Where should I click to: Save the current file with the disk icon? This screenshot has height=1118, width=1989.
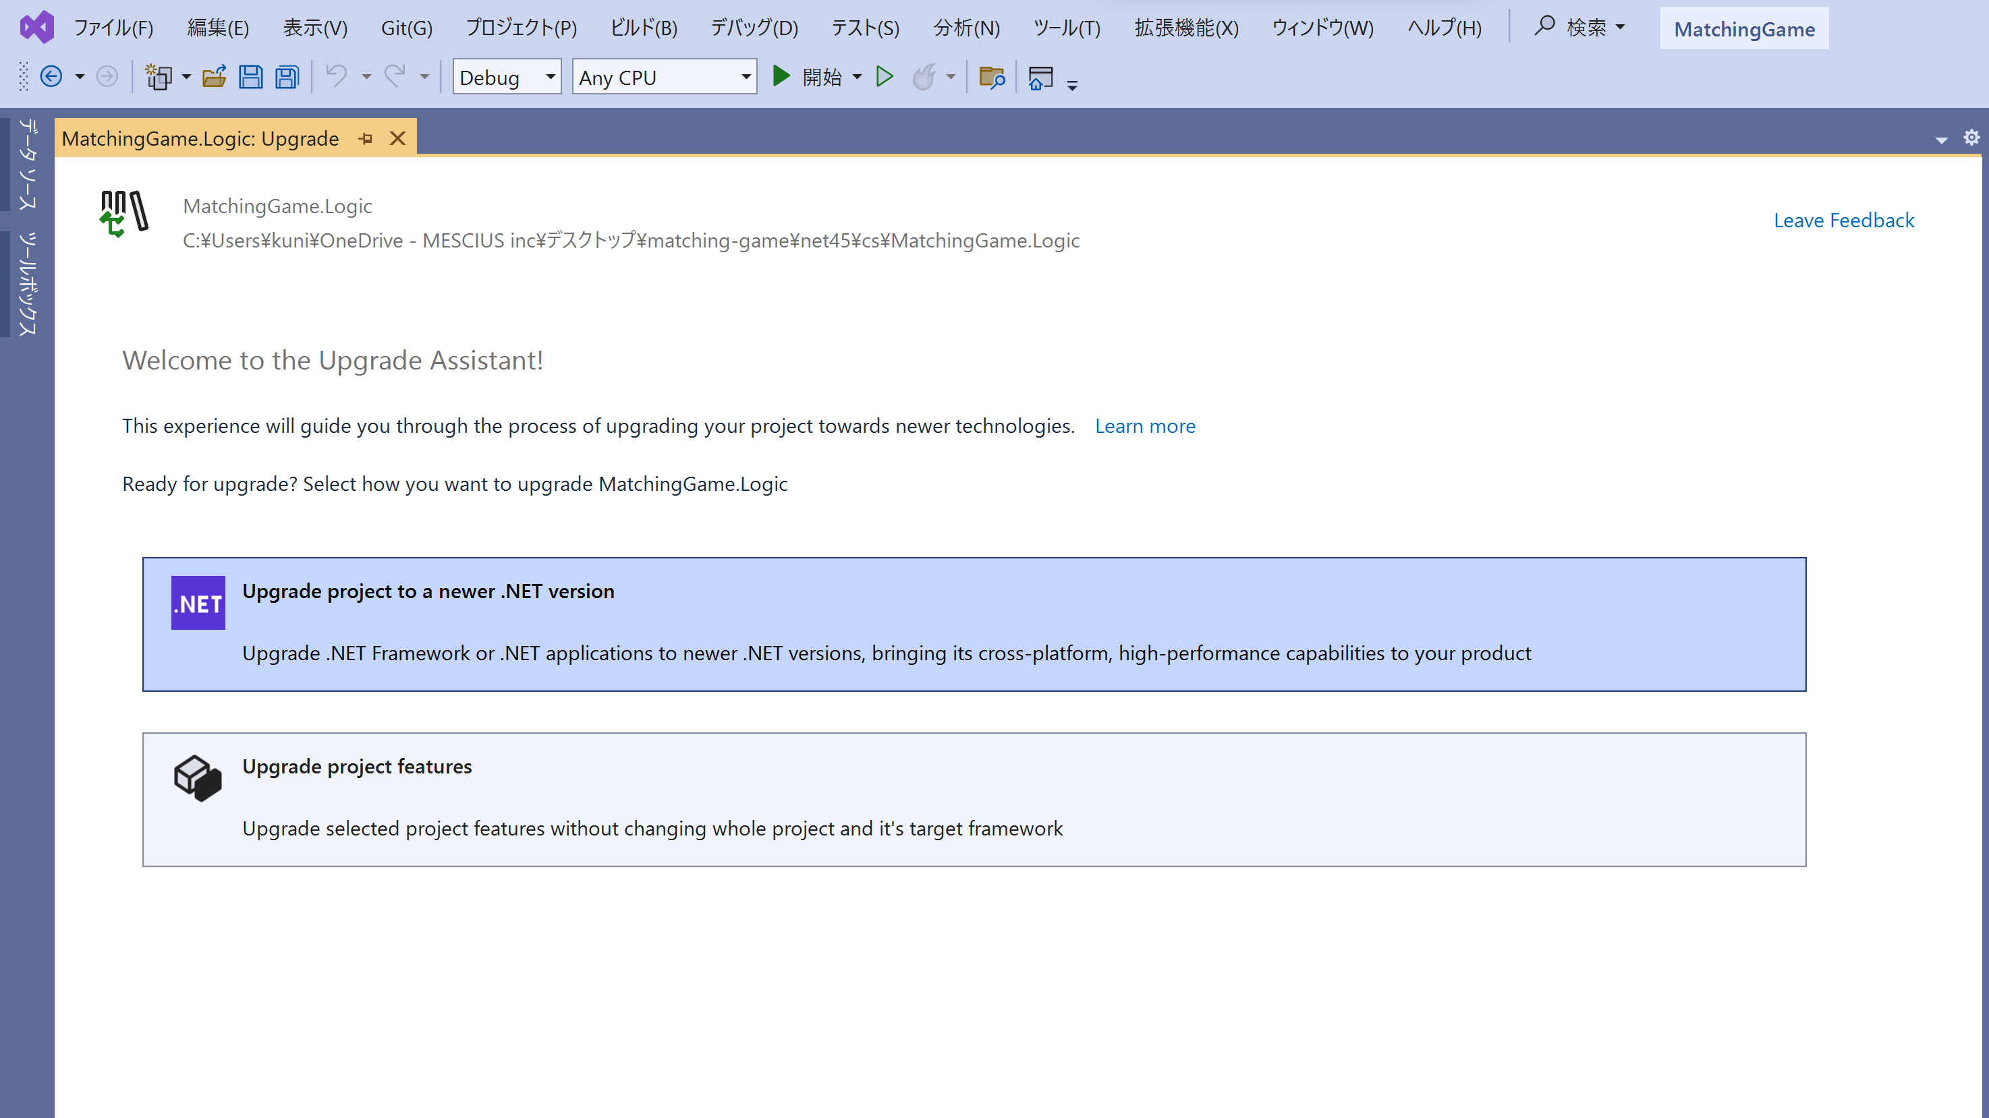tap(250, 77)
